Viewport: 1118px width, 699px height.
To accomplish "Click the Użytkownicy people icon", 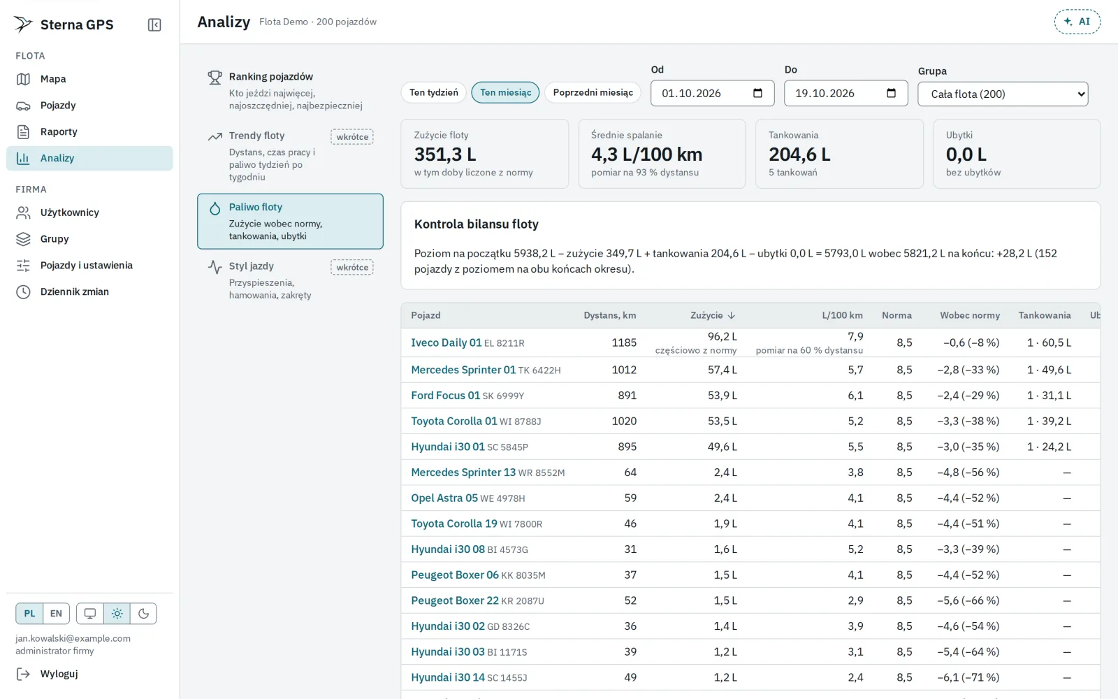I will click(x=23, y=212).
